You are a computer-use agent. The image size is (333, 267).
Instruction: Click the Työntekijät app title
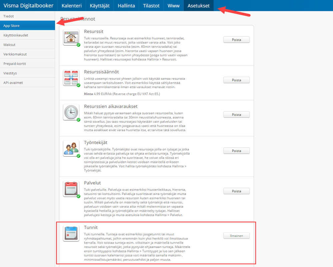pyautogui.click(x=96, y=143)
